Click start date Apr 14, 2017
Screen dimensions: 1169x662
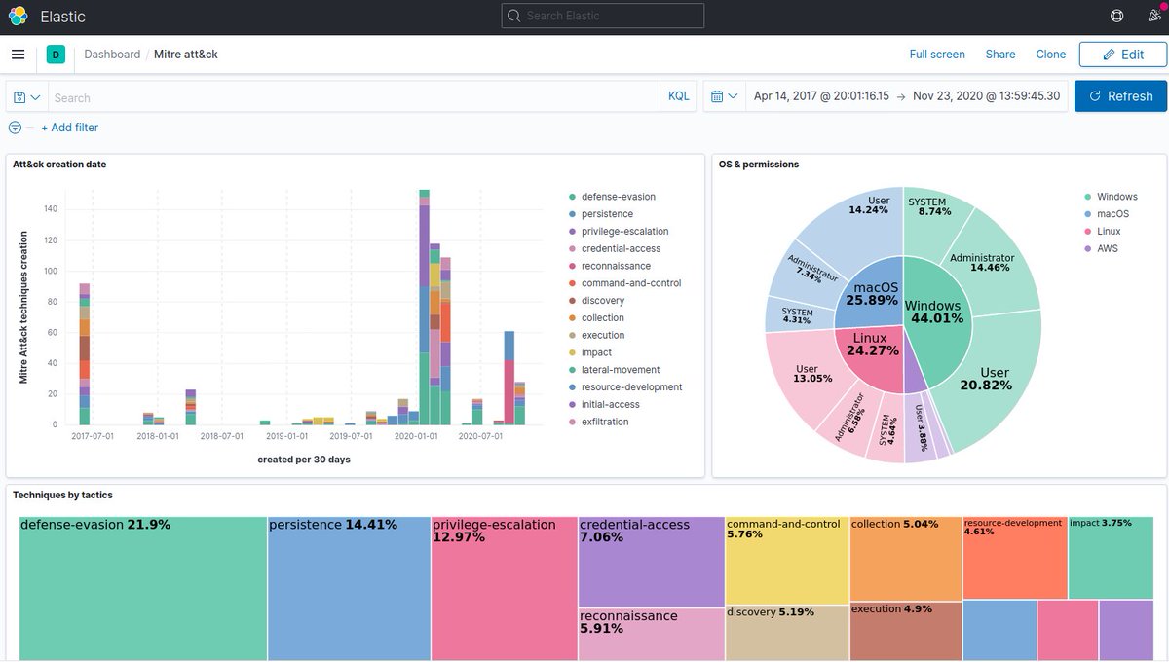[821, 96]
